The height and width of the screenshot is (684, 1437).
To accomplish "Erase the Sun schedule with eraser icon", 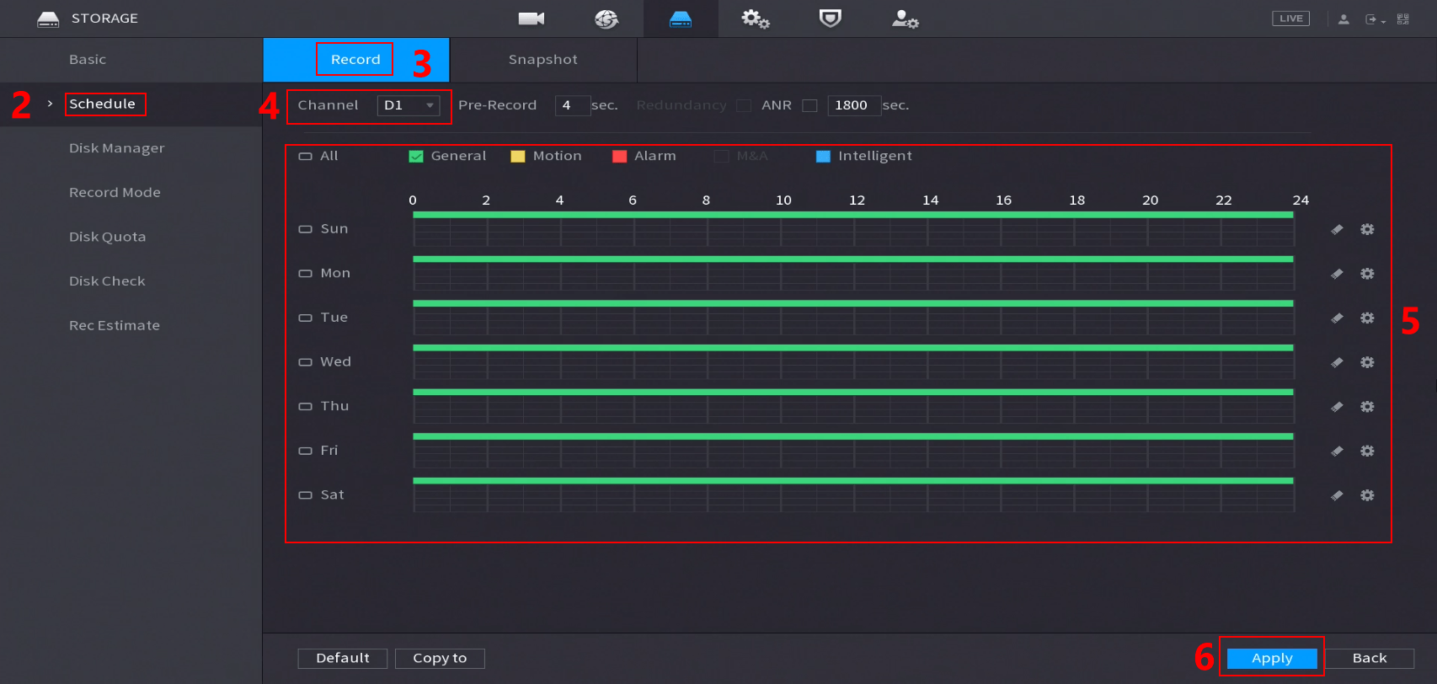I will coord(1337,229).
